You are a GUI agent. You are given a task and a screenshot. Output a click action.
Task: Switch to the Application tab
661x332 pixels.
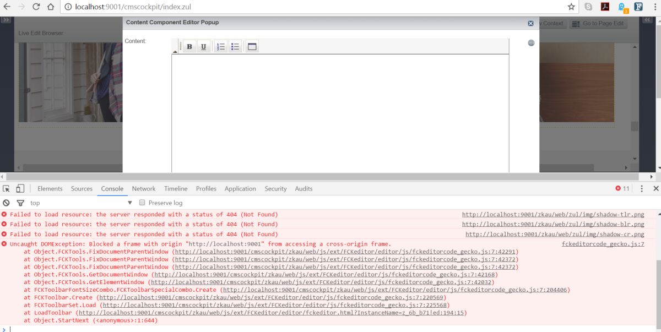(240, 188)
